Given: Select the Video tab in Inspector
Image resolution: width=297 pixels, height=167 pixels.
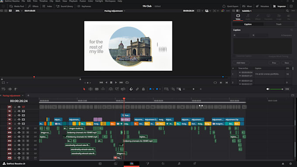Looking at the screenshot, I should click(x=238, y=17).
